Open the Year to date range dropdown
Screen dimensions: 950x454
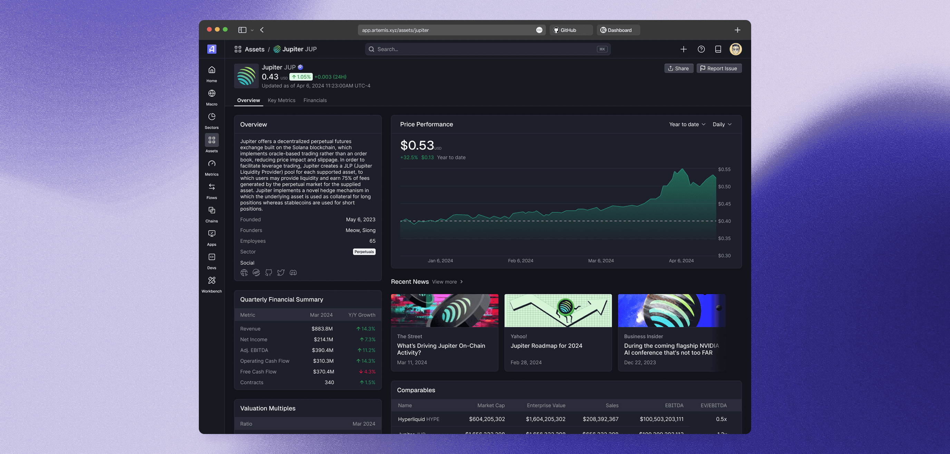687,125
